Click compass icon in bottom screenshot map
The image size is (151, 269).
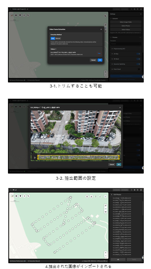click(12, 196)
